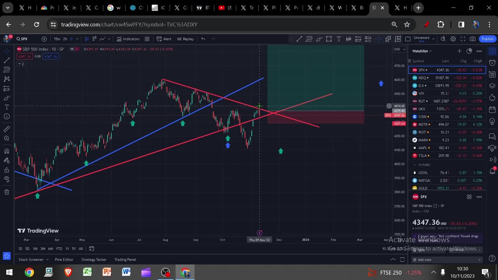Start bar Replay mode
The height and width of the screenshot is (280, 498).
(x=185, y=39)
